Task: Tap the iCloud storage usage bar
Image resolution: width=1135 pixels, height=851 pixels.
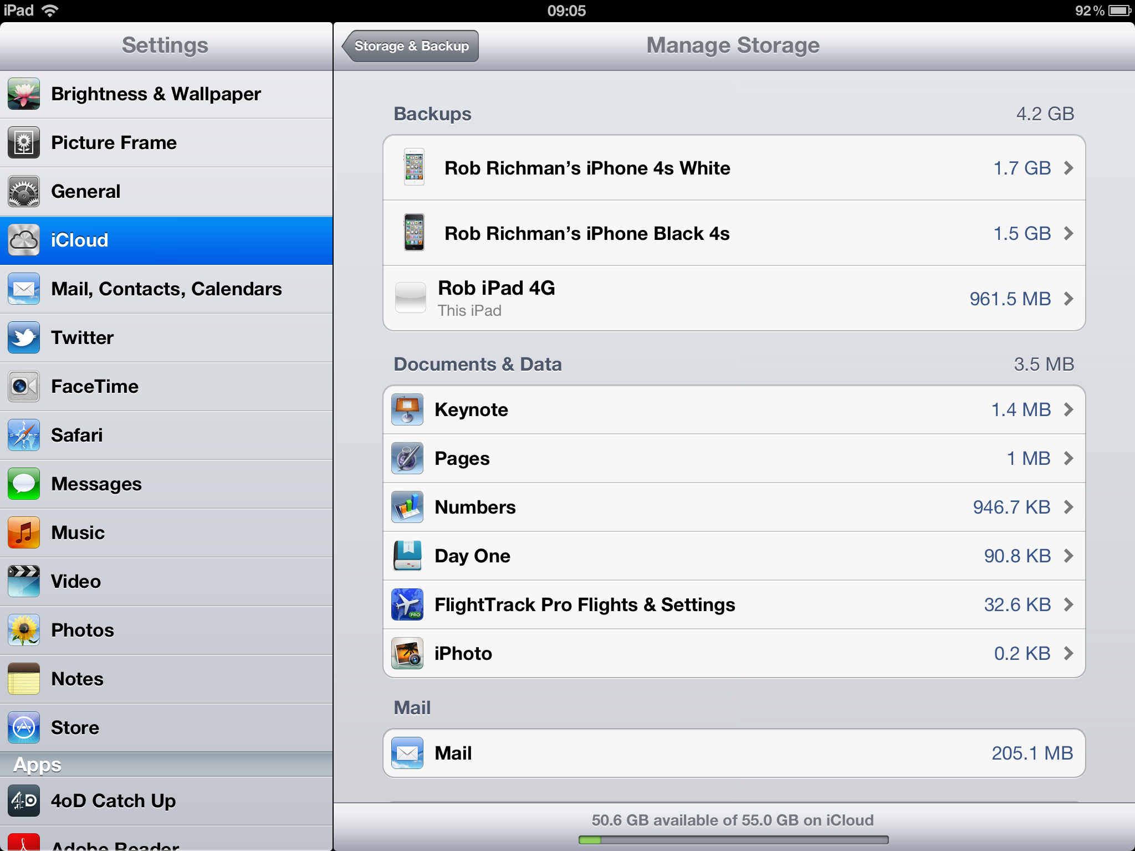Action: coord(733,840)
